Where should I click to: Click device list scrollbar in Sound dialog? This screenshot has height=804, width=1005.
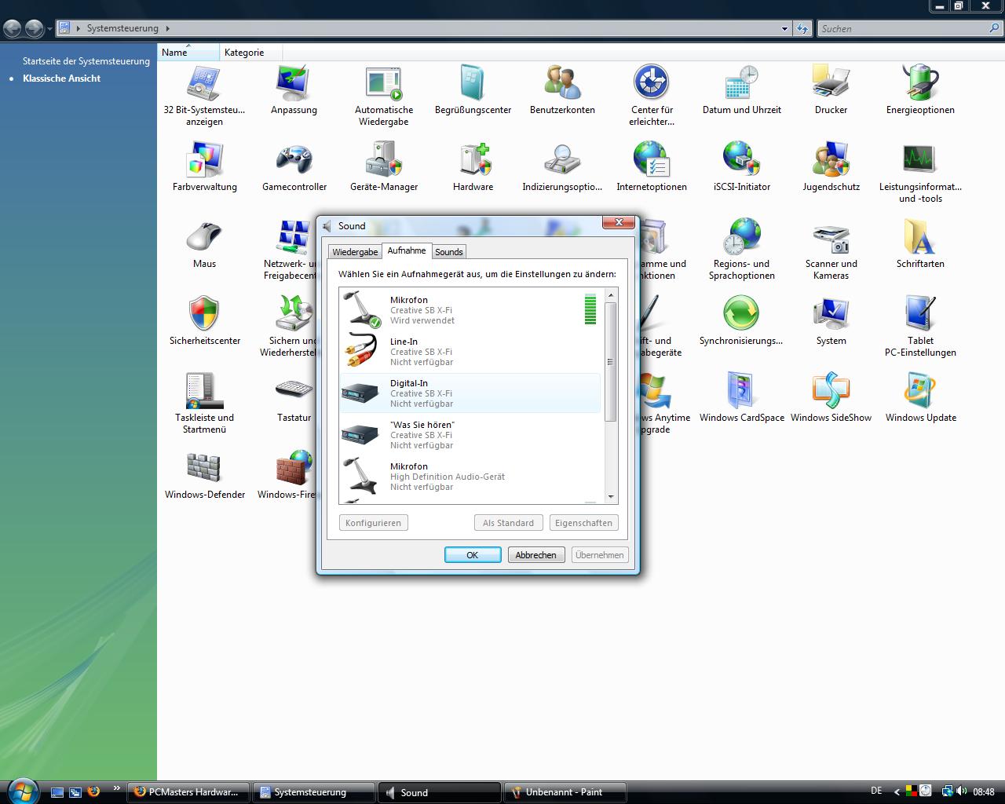click(x=611, y=362)
